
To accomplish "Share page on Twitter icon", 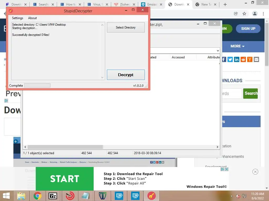I will [230, 59].
